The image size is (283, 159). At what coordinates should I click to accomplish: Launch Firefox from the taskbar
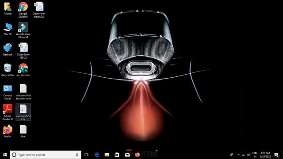pyautogui.click(x=137, y=155)
